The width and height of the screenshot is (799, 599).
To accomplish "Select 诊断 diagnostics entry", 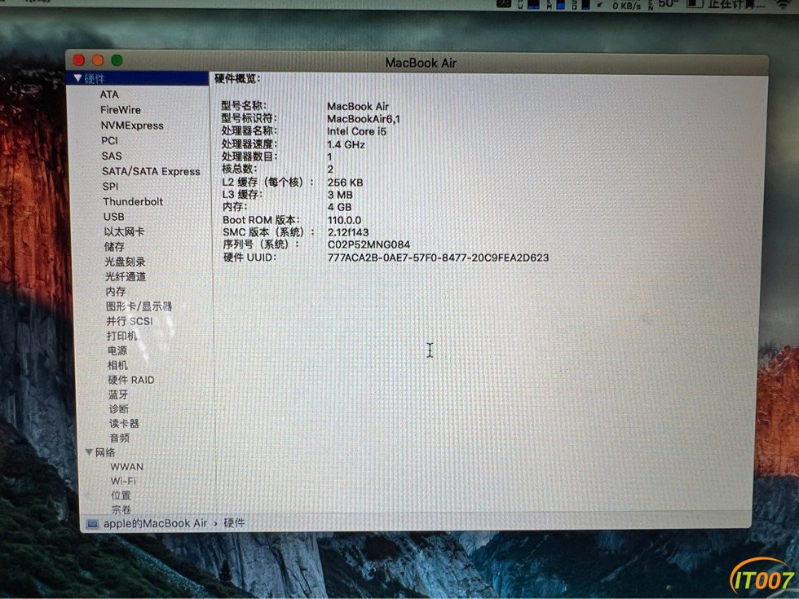I will tap(119, 409).
